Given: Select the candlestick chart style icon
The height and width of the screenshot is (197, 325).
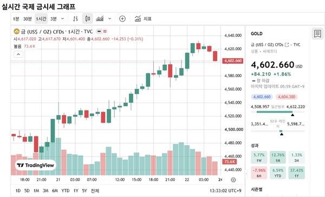Looking at the screenshot, I should click(88, 19).
